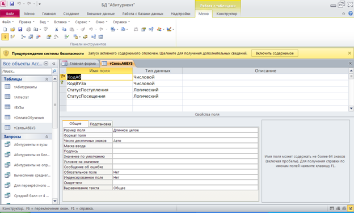
Task: Select the СтатусПоступления field name cell
Action: (x=99, y=90)
